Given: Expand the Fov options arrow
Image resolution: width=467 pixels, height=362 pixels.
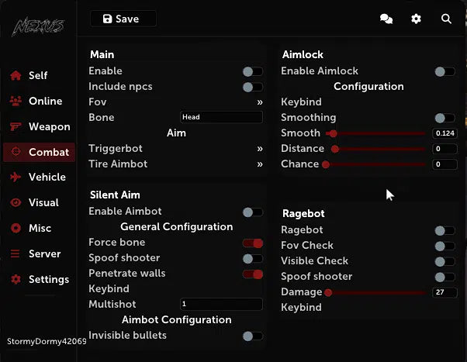Looking at the screenshot, I should (x=260, y=102).
